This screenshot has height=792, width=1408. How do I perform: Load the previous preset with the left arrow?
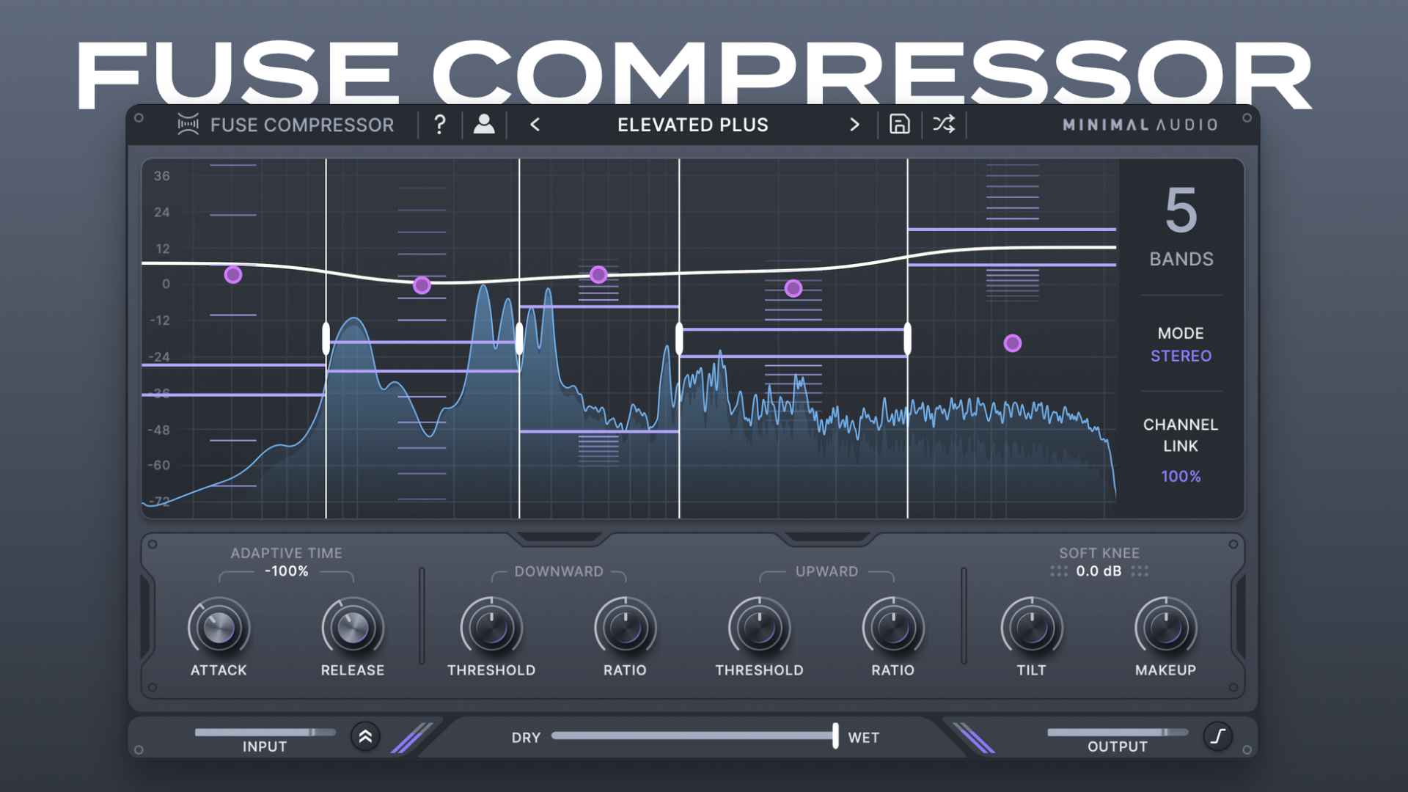click(535, 125)
